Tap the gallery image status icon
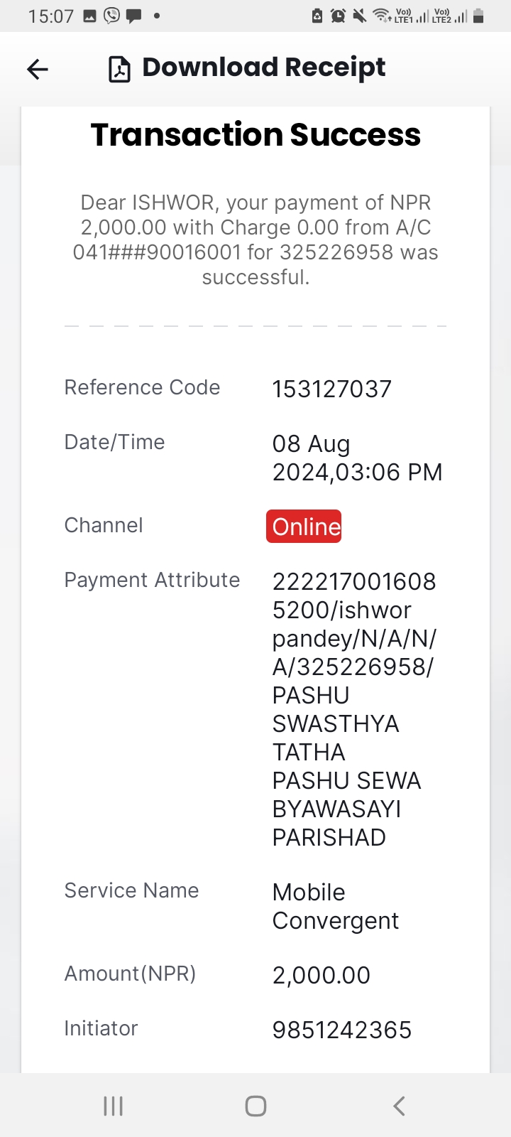The height and width of the screenshot is (1137, 511). pos(89,16)
